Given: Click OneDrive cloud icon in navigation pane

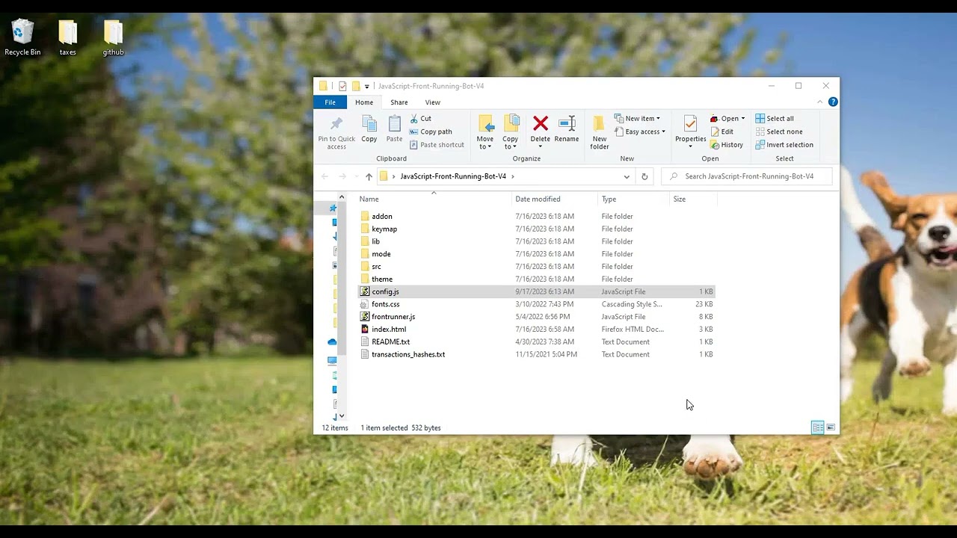Looking at the screenshot, I should (332, 342).
